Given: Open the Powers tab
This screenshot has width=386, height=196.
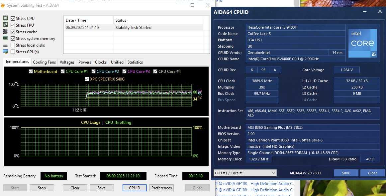Looking at the screenshot, I should [x=85, y=62].
